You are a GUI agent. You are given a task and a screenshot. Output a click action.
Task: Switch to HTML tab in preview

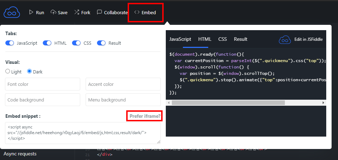coord(205,39)
